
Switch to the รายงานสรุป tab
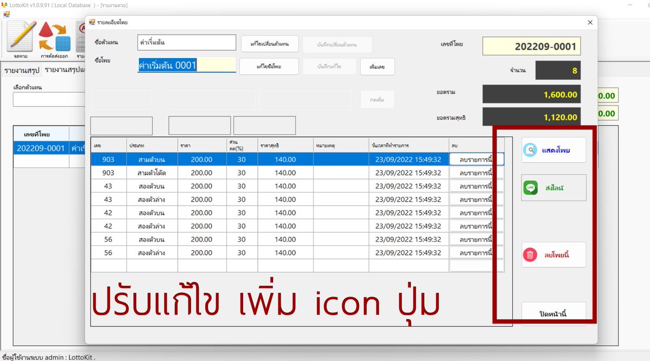(22, 71)
